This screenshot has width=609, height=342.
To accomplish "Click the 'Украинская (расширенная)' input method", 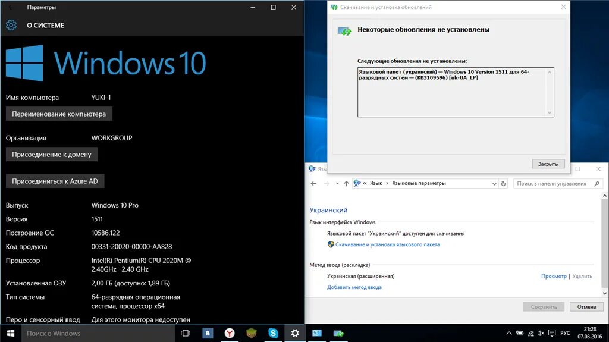I will coord(361,277).
